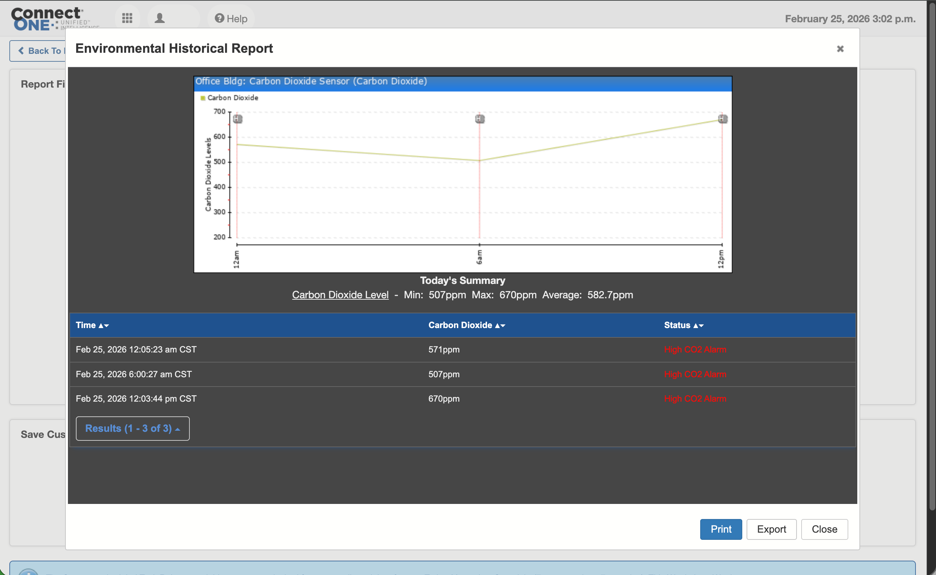Select the 12:05:23 am reading row
This screenshot has width=936, height=575.
click(136, 350)
